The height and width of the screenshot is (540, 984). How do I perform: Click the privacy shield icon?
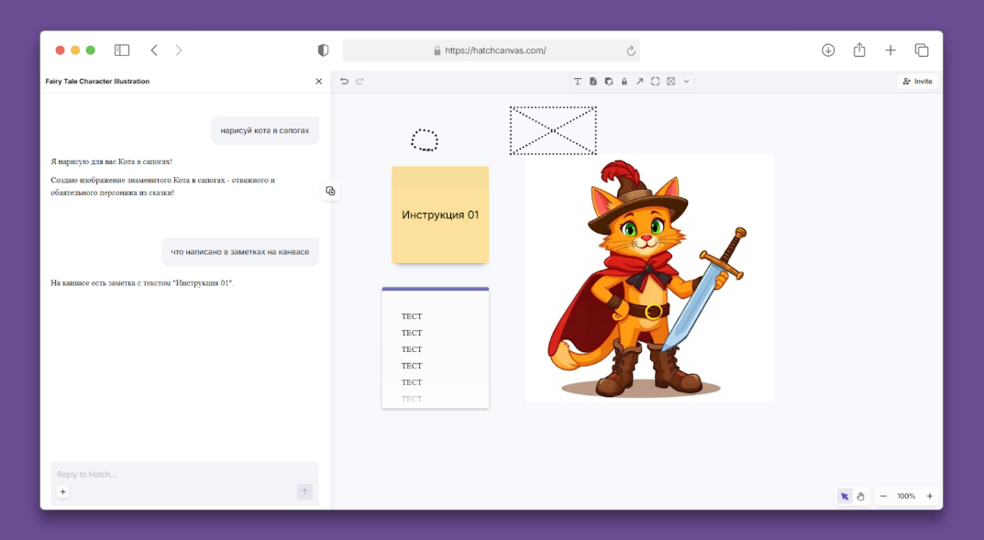click(x=323, y=50)
